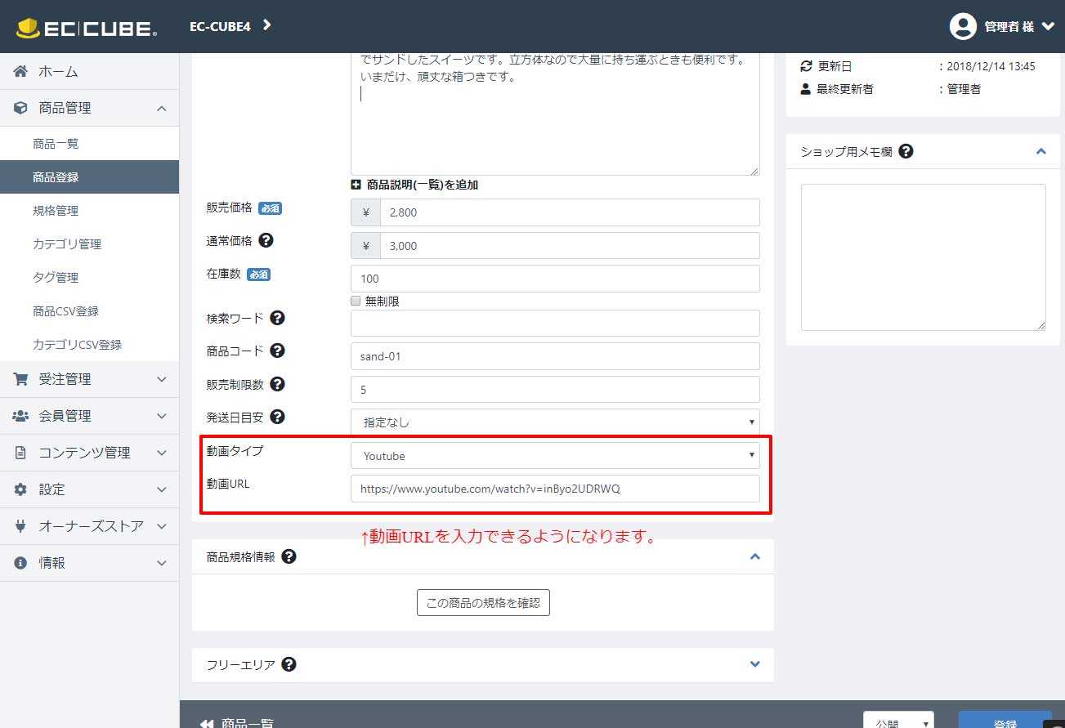The image size is (1065, 728).
Task: Select 商品登録 in the sidebar
Action: (89, 177)
